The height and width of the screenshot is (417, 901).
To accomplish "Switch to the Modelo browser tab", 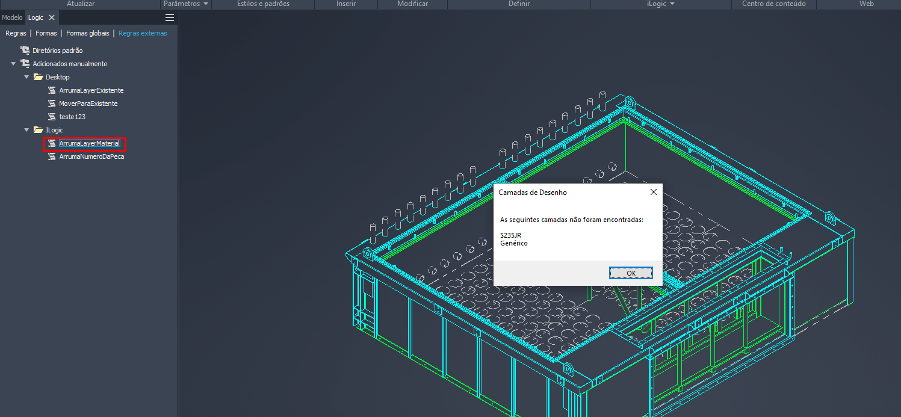I will click(12, 17).
